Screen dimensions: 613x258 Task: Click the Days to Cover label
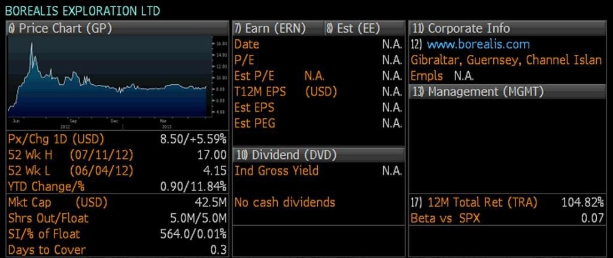click(47, 250)
